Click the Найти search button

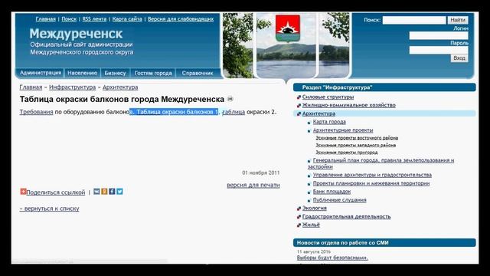(x=458, y=20)
